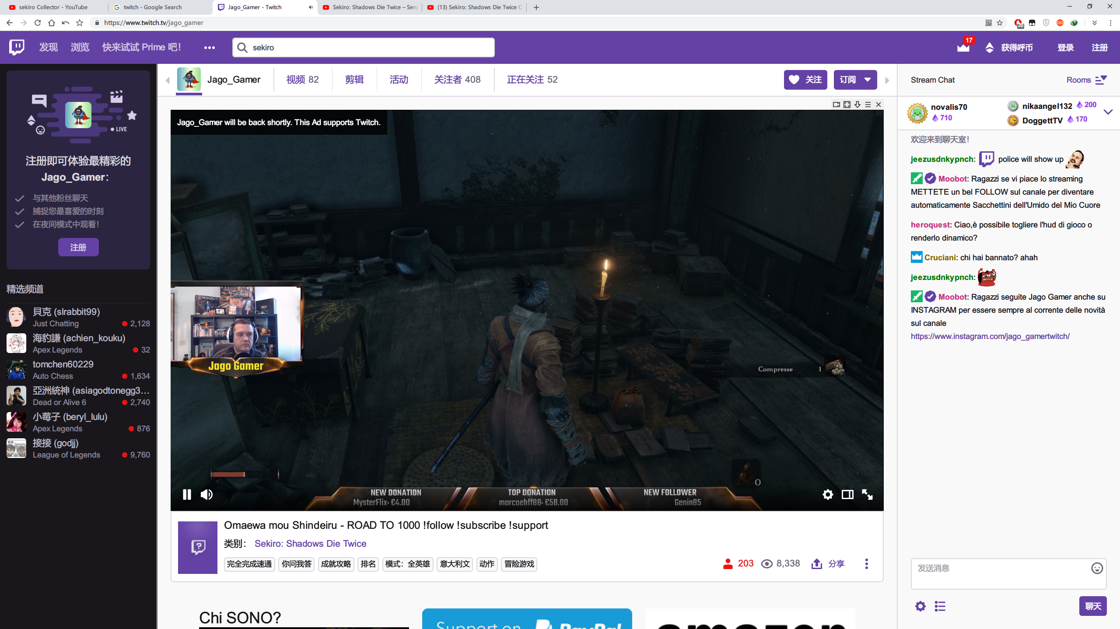Viewport: 1120px width, 629px height.
Task: Mute the stream volume
Action: tap(206, 494)
